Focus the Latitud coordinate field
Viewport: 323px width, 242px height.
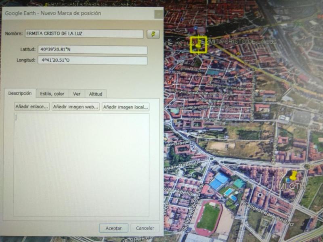tap(92, 50)
